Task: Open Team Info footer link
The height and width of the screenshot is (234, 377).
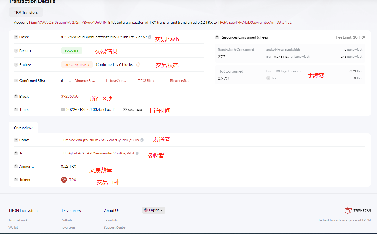Action: click(x=111, y=220)
